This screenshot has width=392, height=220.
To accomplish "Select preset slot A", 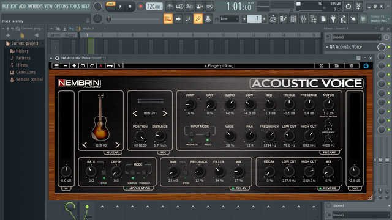I will [x=100, y=66].
